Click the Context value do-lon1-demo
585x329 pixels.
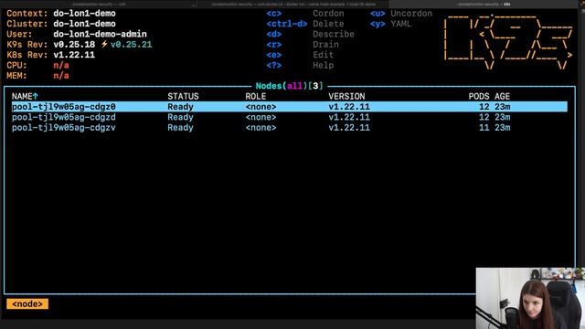click(84, 14)
